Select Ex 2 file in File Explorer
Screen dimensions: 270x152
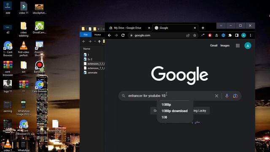(x=90, y=59)
